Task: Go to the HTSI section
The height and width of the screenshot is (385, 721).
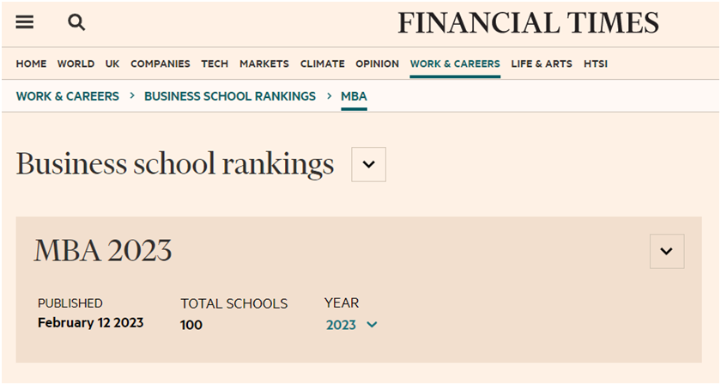Action: pos(595,64)
